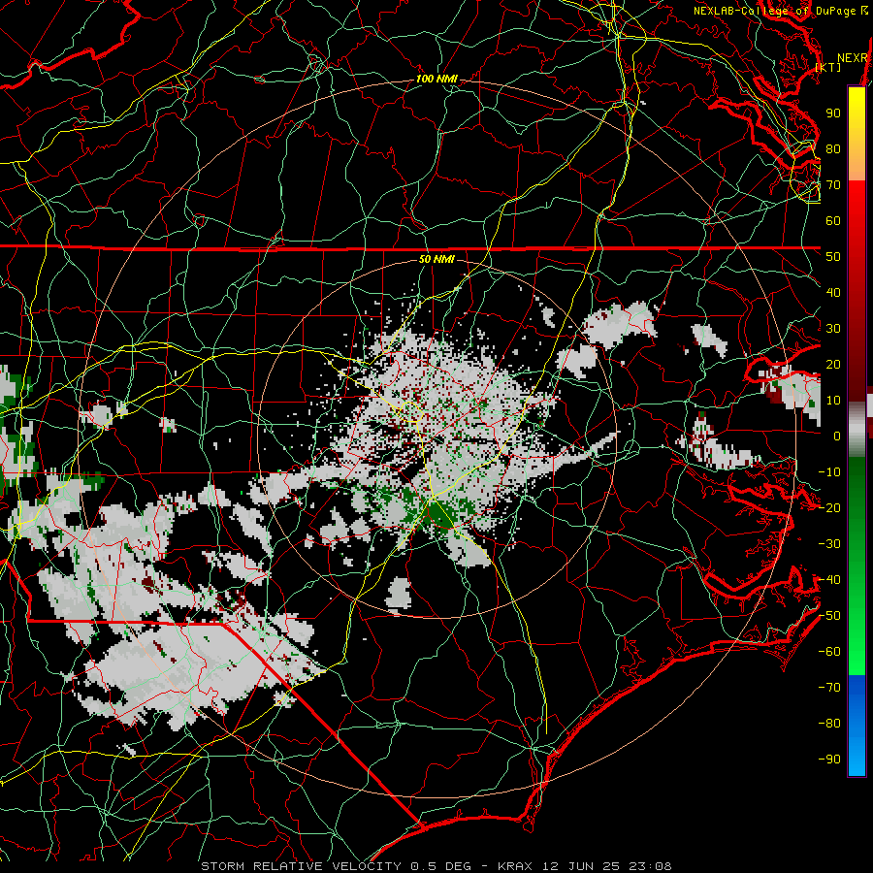Click the "-20" value on the velocity scale
Image resolution: width=873 pixels, height=873 pixels.
(829, 508)
